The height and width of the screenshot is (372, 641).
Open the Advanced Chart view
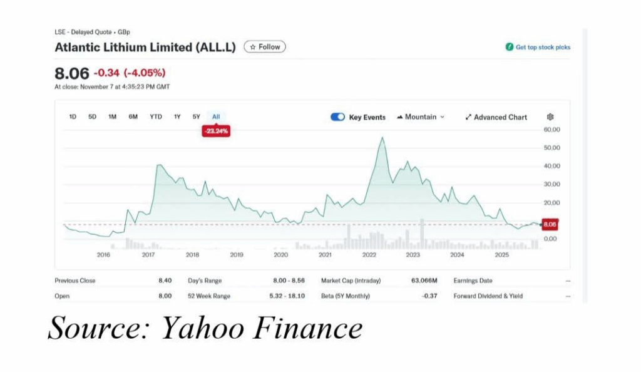(x=500, y=117)
